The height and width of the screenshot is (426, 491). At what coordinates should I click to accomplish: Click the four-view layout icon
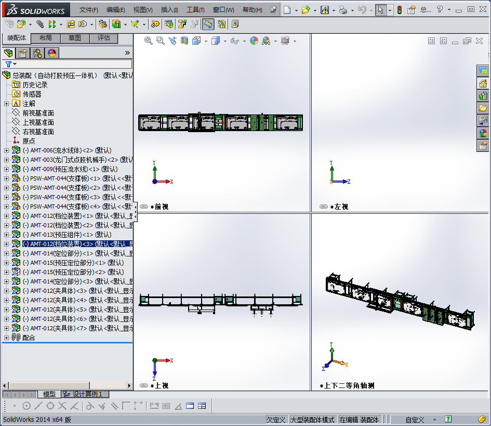pos(202,406)
